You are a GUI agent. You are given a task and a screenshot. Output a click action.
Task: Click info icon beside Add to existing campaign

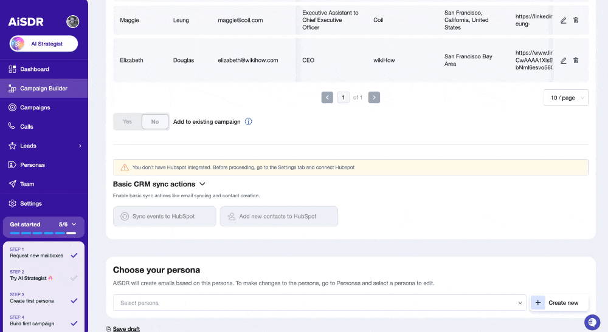tap(248, 121)
